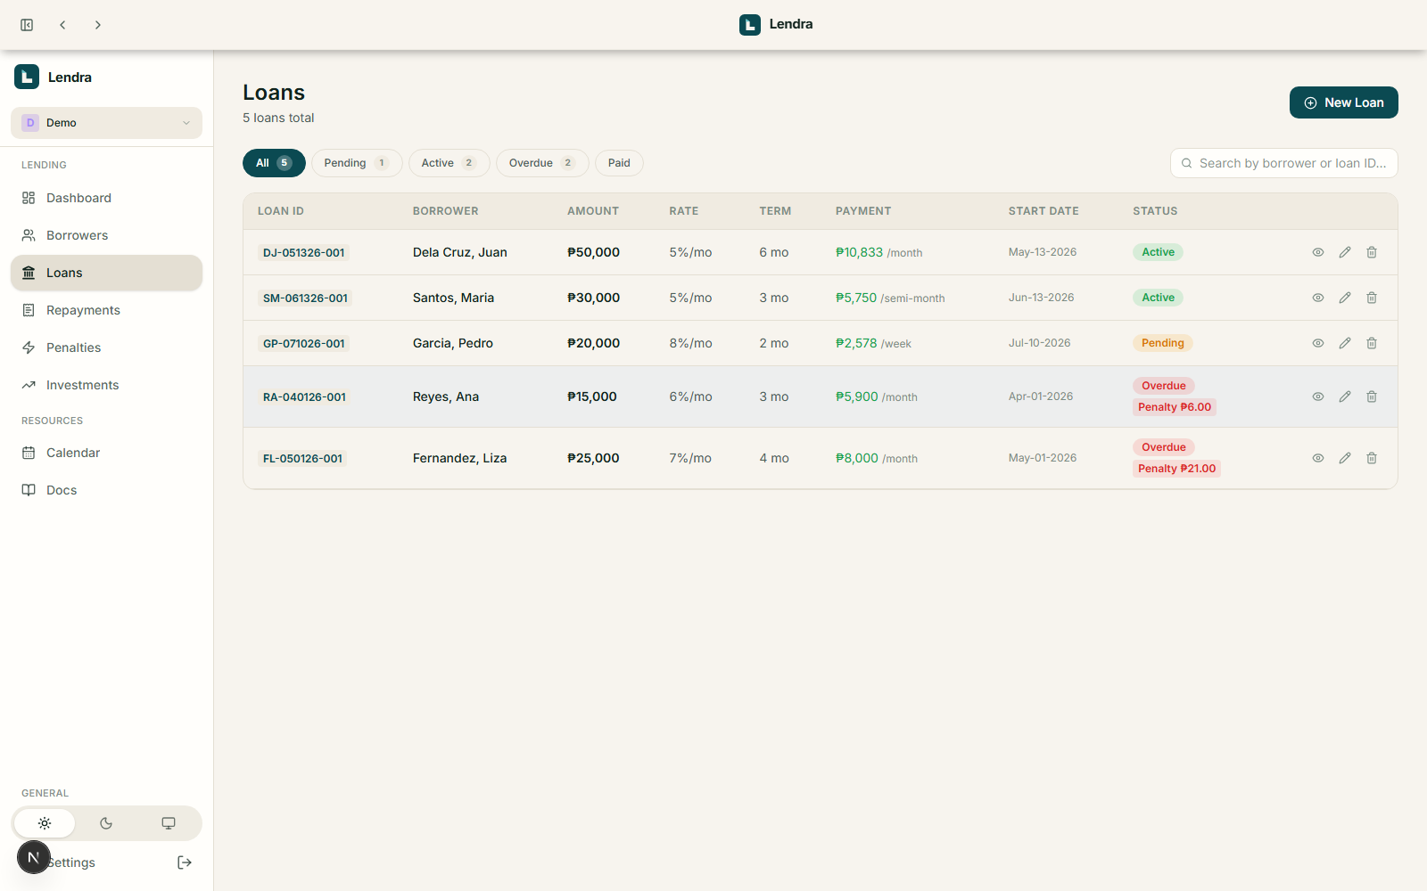This screenshot has height=891, width=1427.
Task: Filter by Paid loans
Action: 619,163
